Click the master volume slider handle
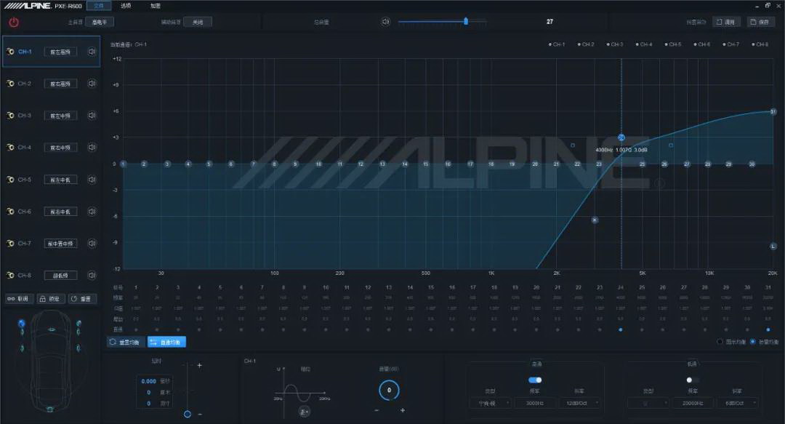785x424 pixels. 466,21
